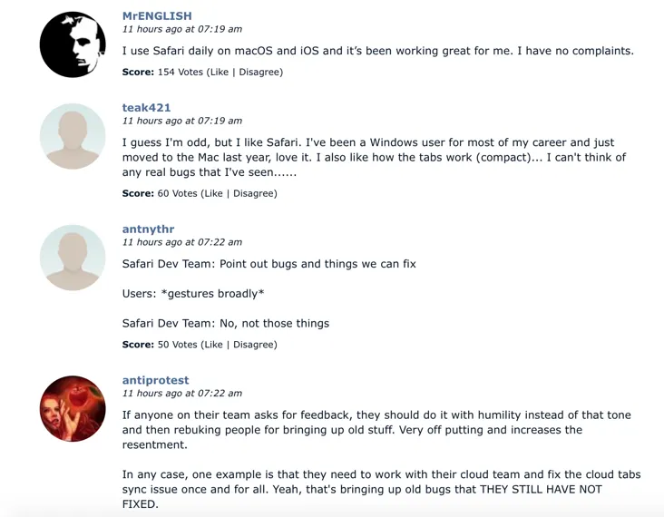Open MrENGLISH's user profile link

tap(157, 15)
